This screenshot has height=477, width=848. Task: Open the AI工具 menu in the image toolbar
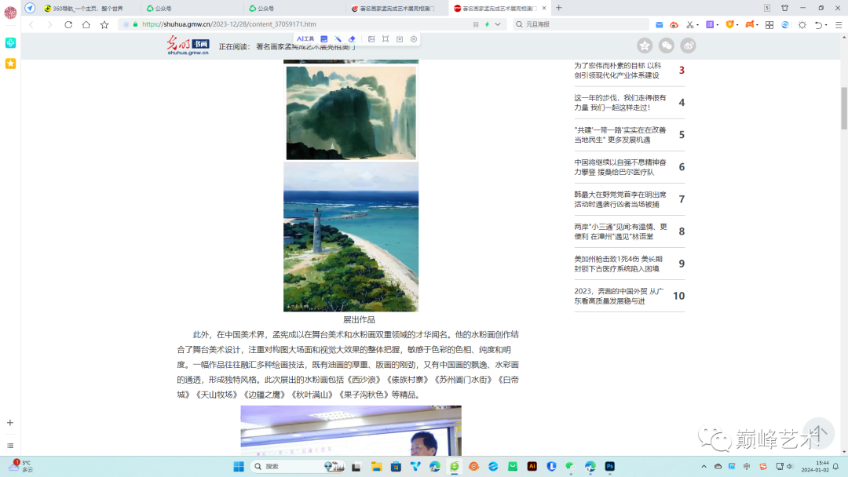click(306, 38)
